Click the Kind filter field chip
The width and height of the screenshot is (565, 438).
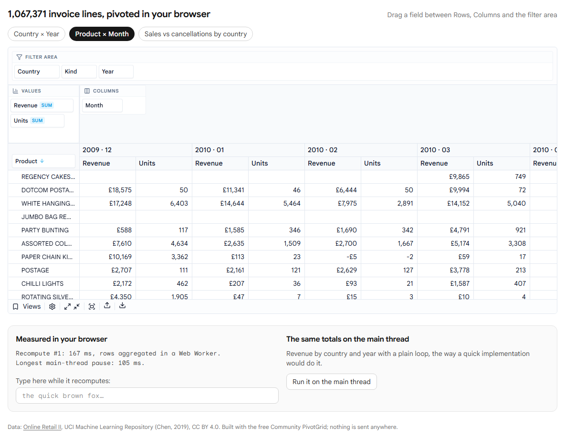[x=79, y=72]
